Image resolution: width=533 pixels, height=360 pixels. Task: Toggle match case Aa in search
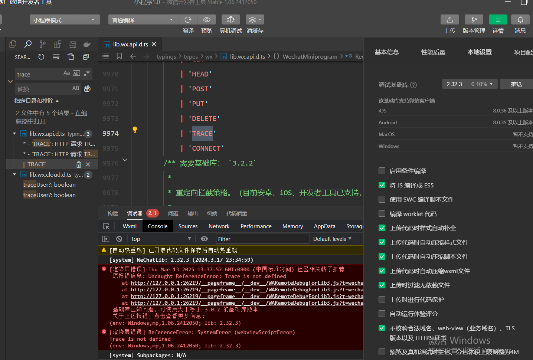point(66,73)
